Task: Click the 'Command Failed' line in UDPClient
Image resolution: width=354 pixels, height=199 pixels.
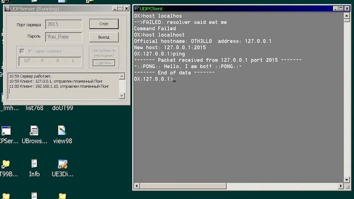Action: (155, 29)
